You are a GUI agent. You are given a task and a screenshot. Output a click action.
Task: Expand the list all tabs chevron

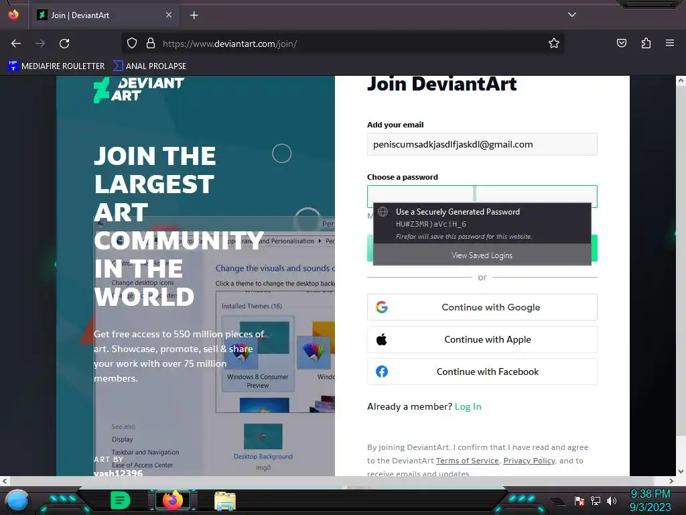[x=572, y=15]
